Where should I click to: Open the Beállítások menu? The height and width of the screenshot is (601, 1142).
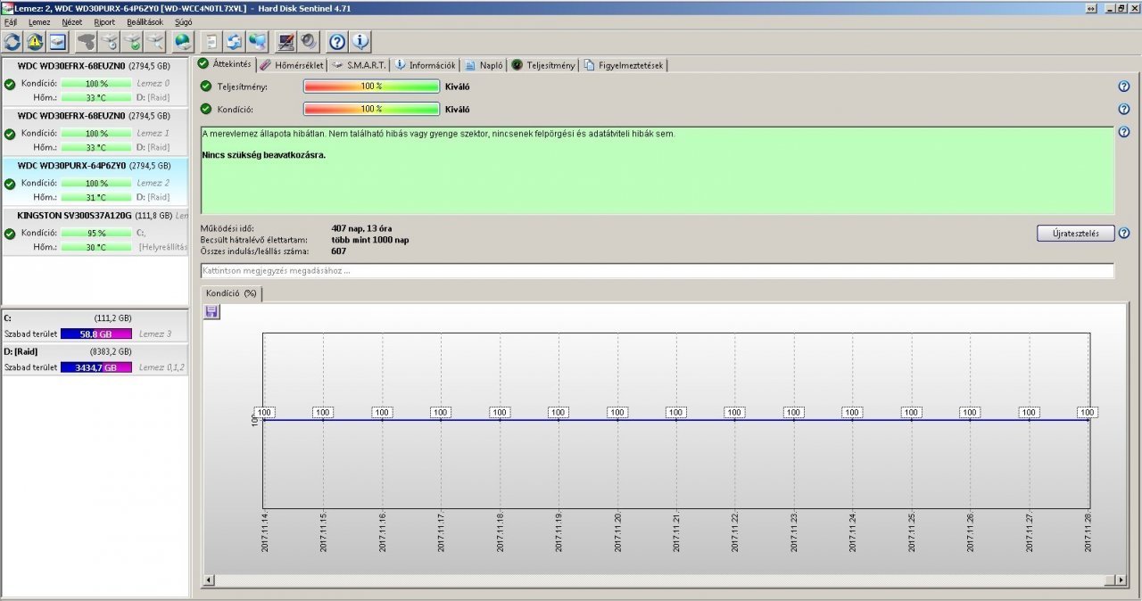point(145,21)
